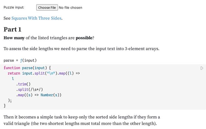Click the lone 'l' variable line in code

coord(13,79)
